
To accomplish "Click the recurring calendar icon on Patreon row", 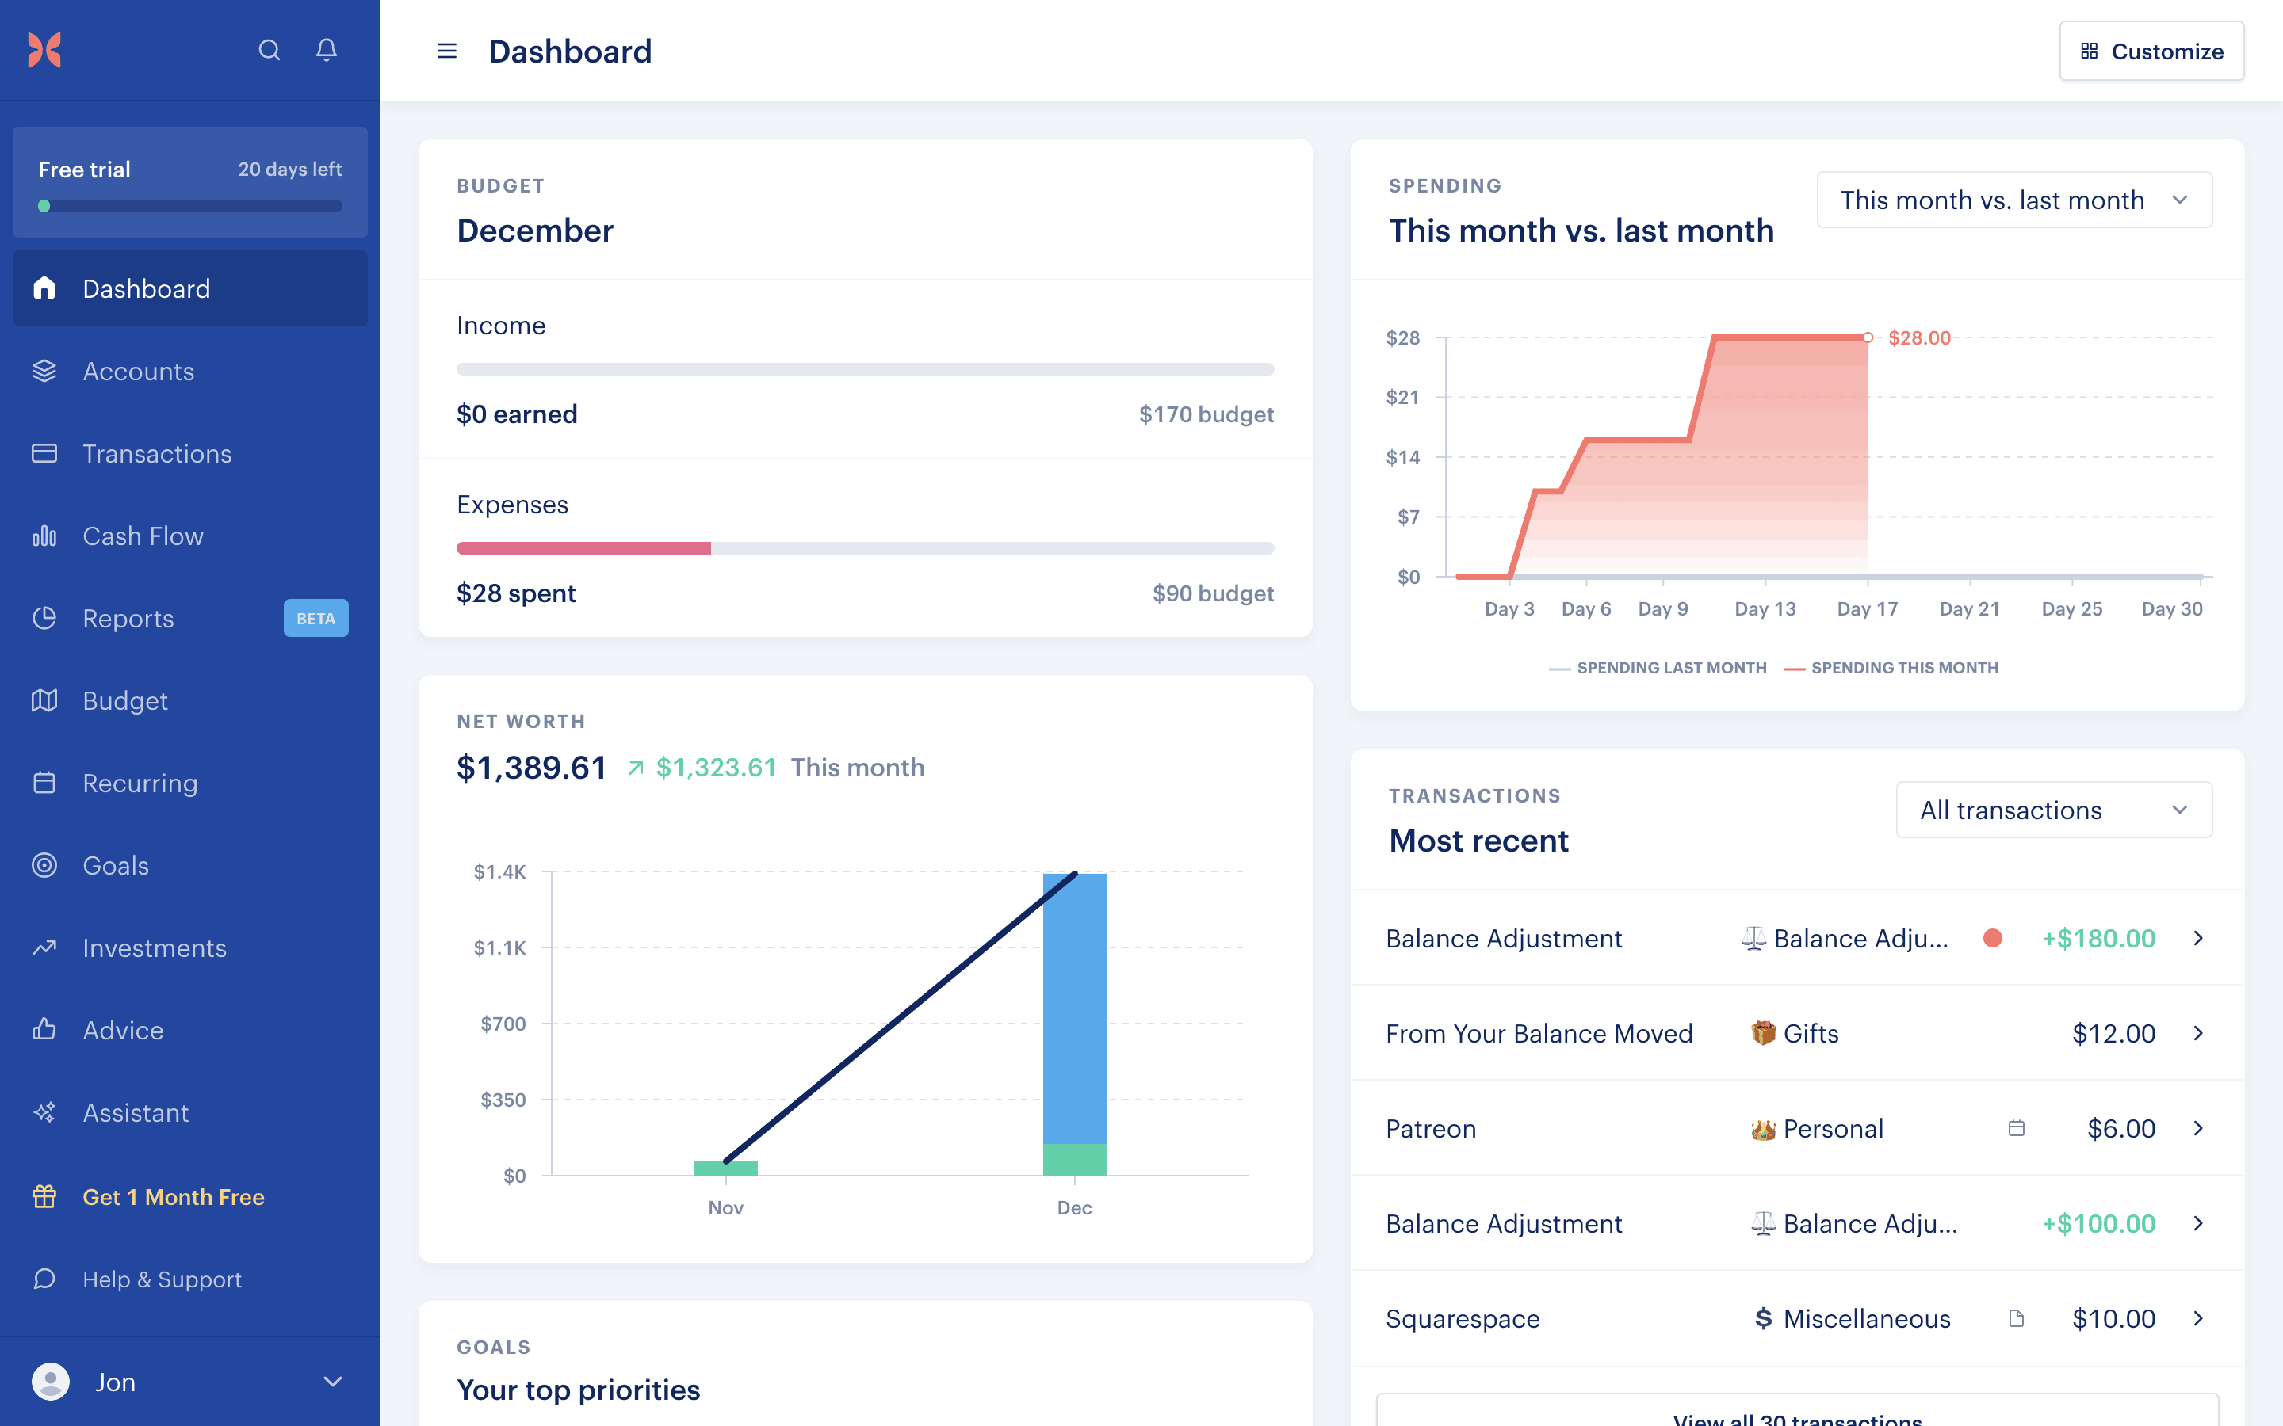I will coord(2016,1128).
